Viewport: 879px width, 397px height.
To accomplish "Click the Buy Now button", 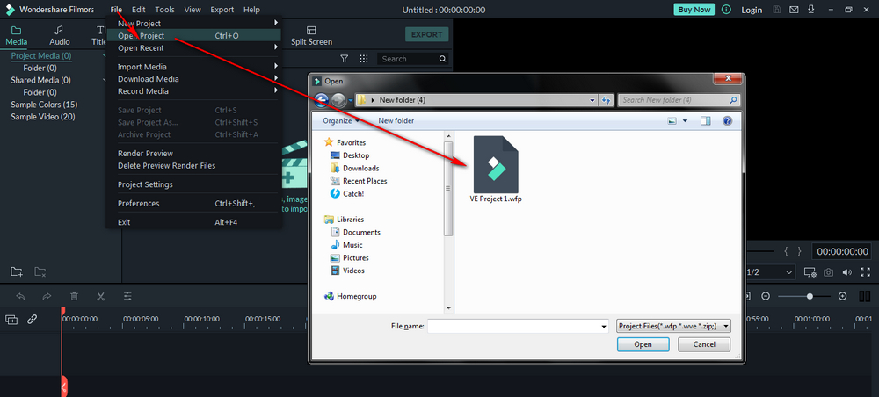I will pyautogui.click(x=694, y=10).
